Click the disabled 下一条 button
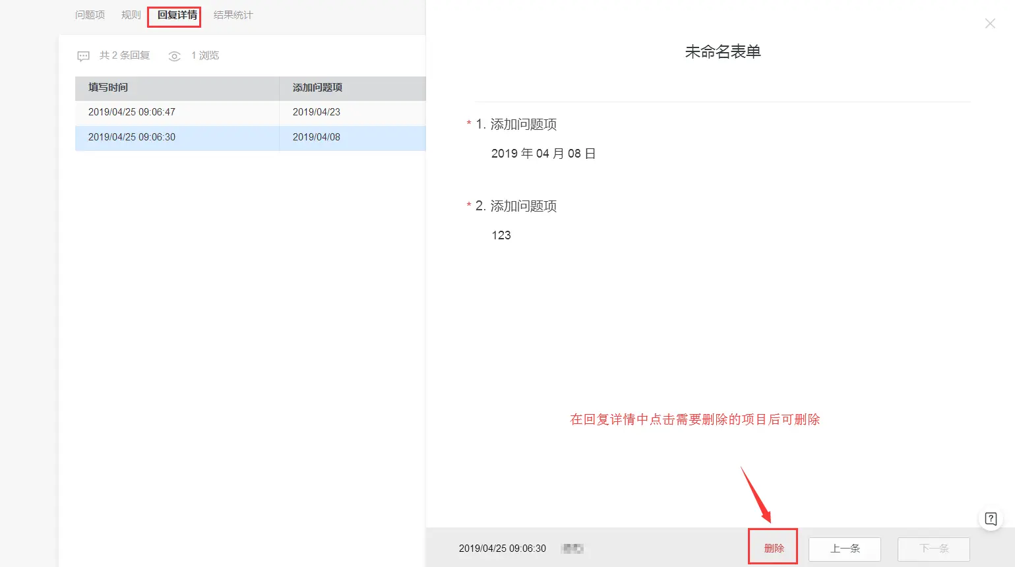This screenshot has width=1015, height=567. coord(934,549)
